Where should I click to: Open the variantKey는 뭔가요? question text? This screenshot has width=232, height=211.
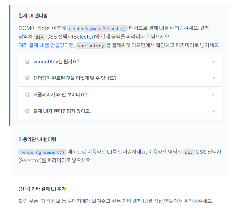[x=56, y=62]
